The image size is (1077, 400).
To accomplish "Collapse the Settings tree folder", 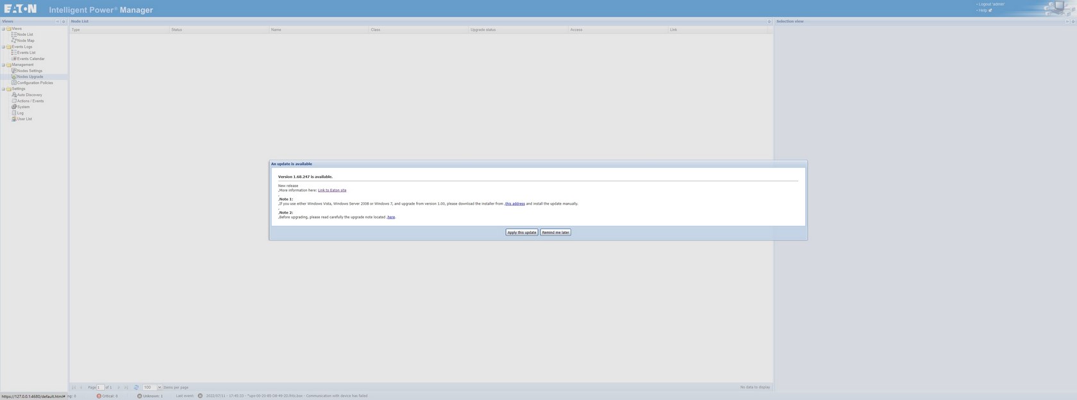I will 3,89.
